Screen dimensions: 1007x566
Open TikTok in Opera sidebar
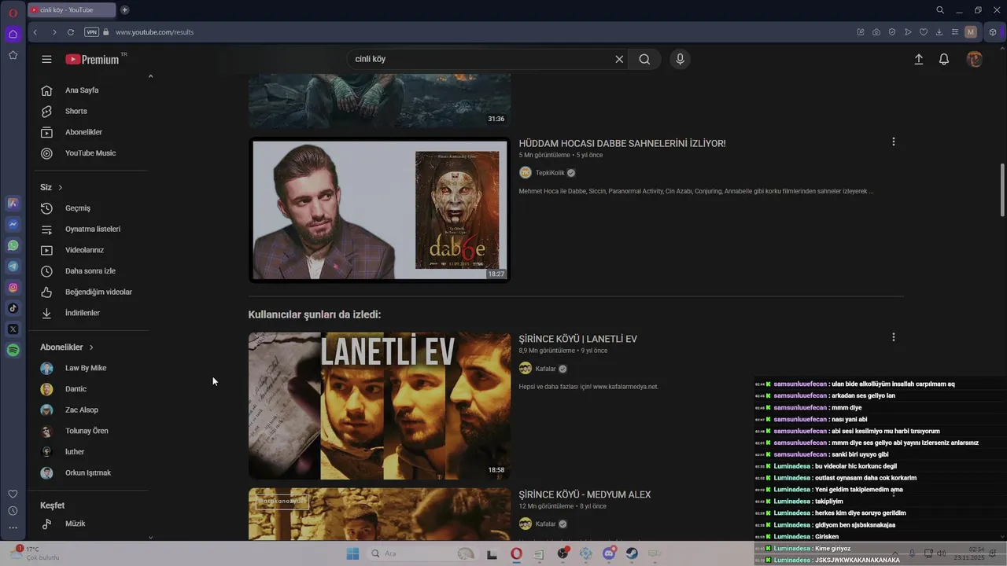[x=13, y=308]
